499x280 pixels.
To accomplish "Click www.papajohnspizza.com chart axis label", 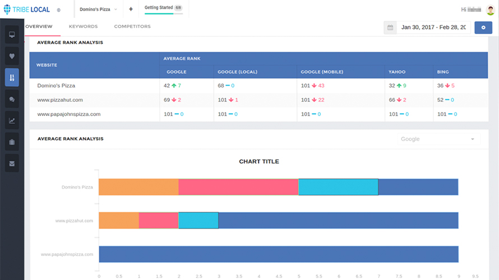I will [67, 255].
